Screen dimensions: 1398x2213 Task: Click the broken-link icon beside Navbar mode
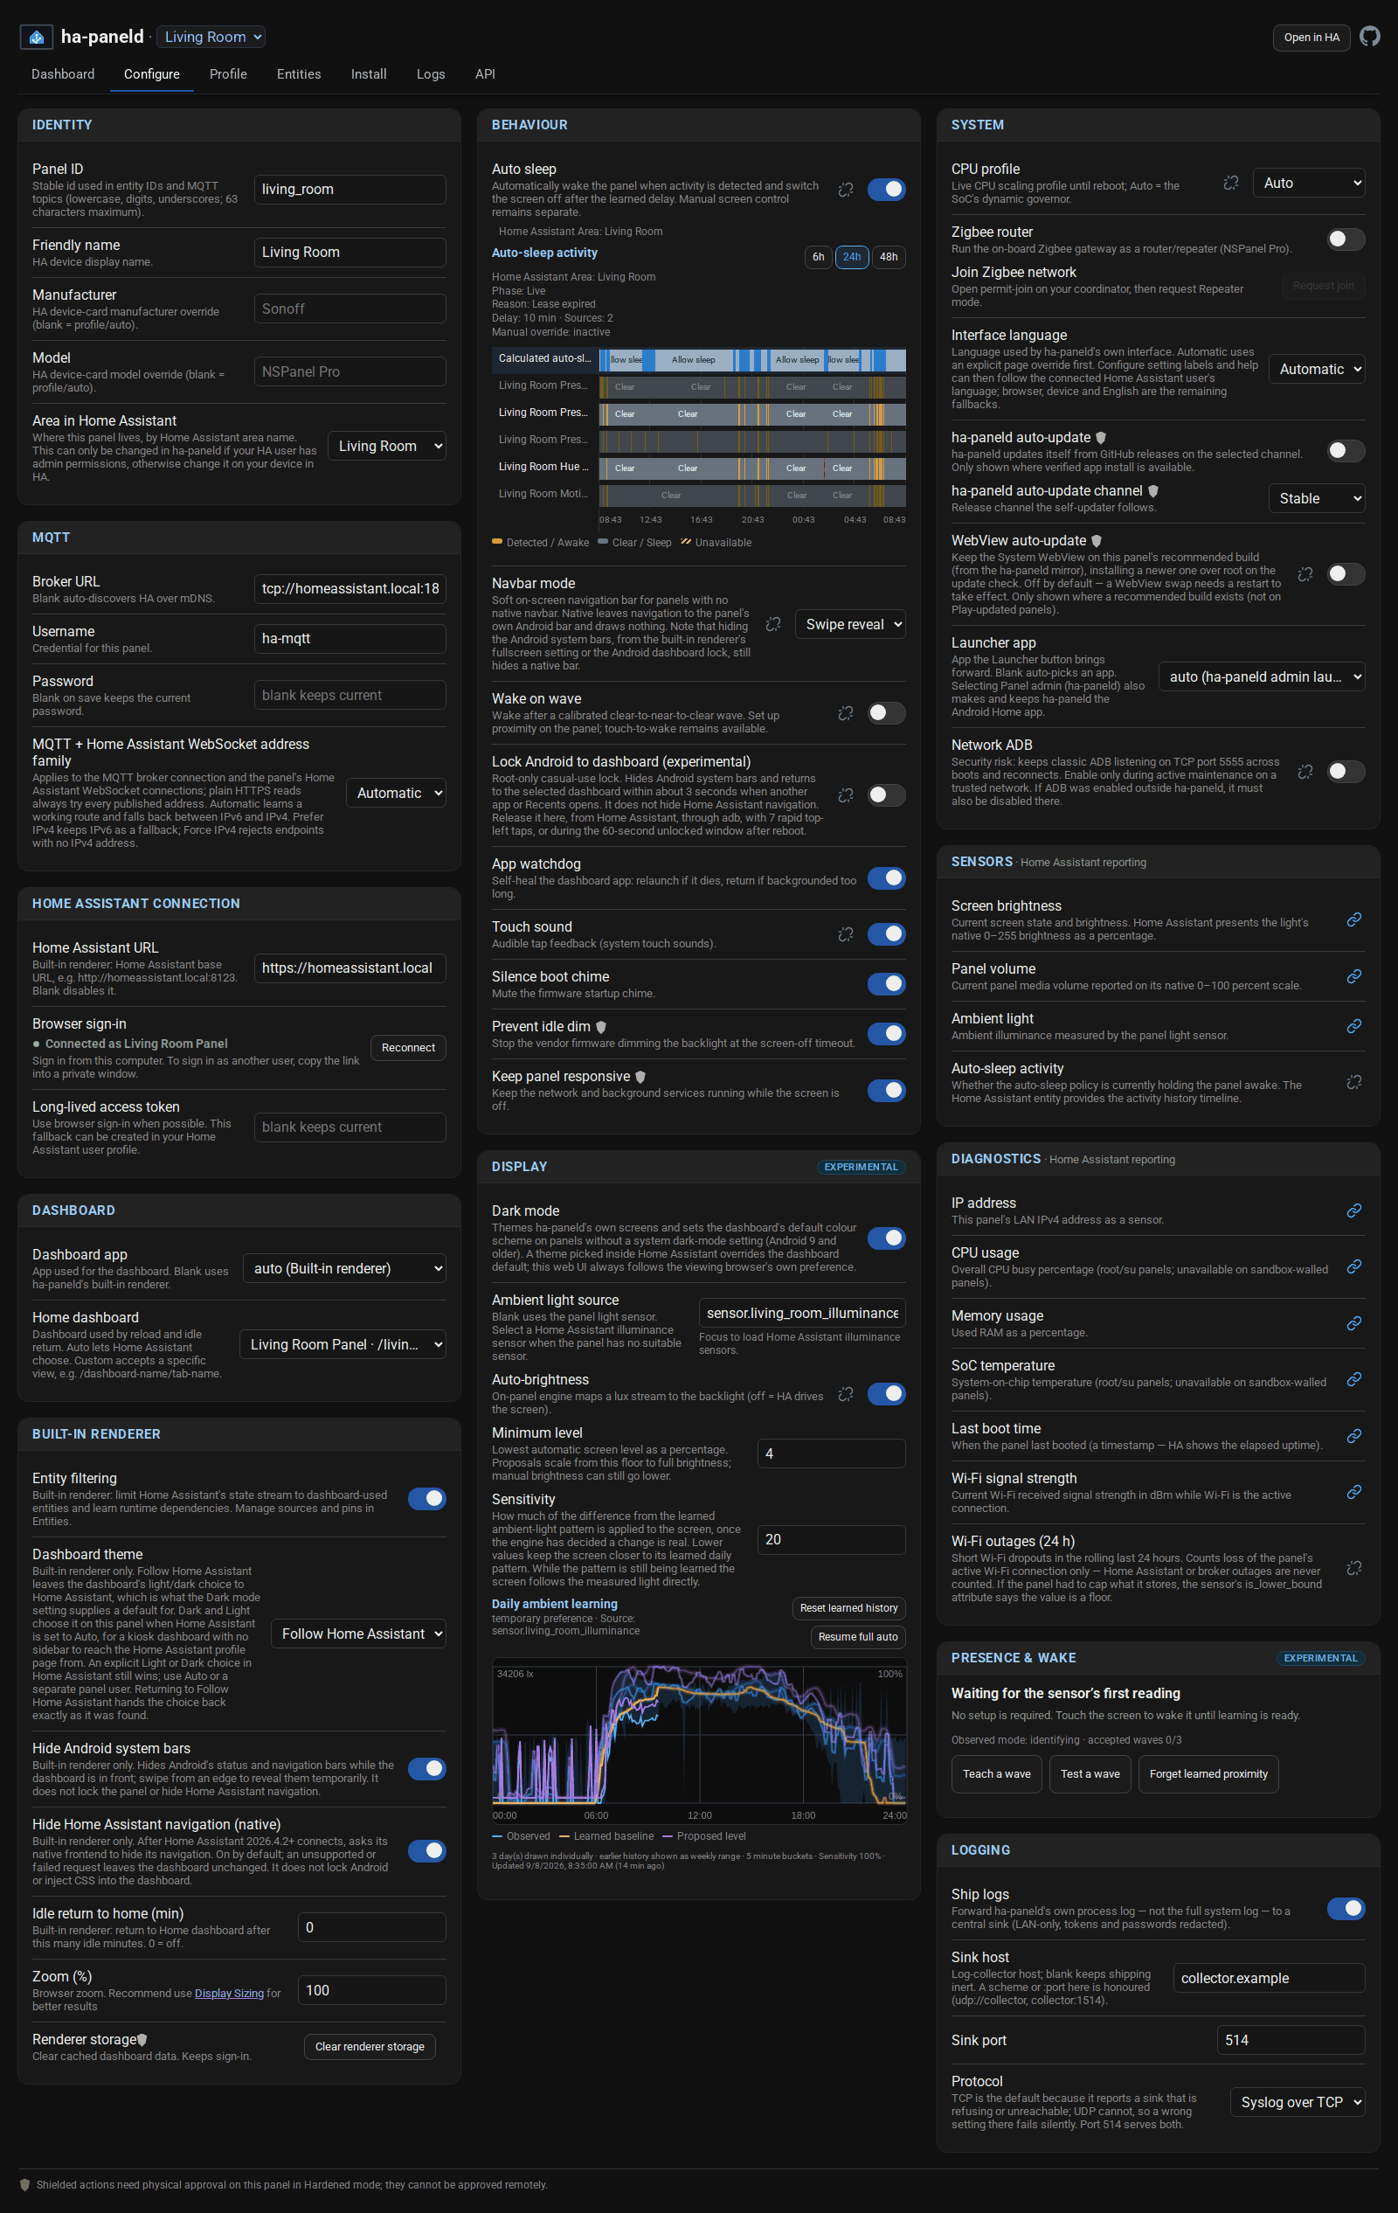(772, 624)
